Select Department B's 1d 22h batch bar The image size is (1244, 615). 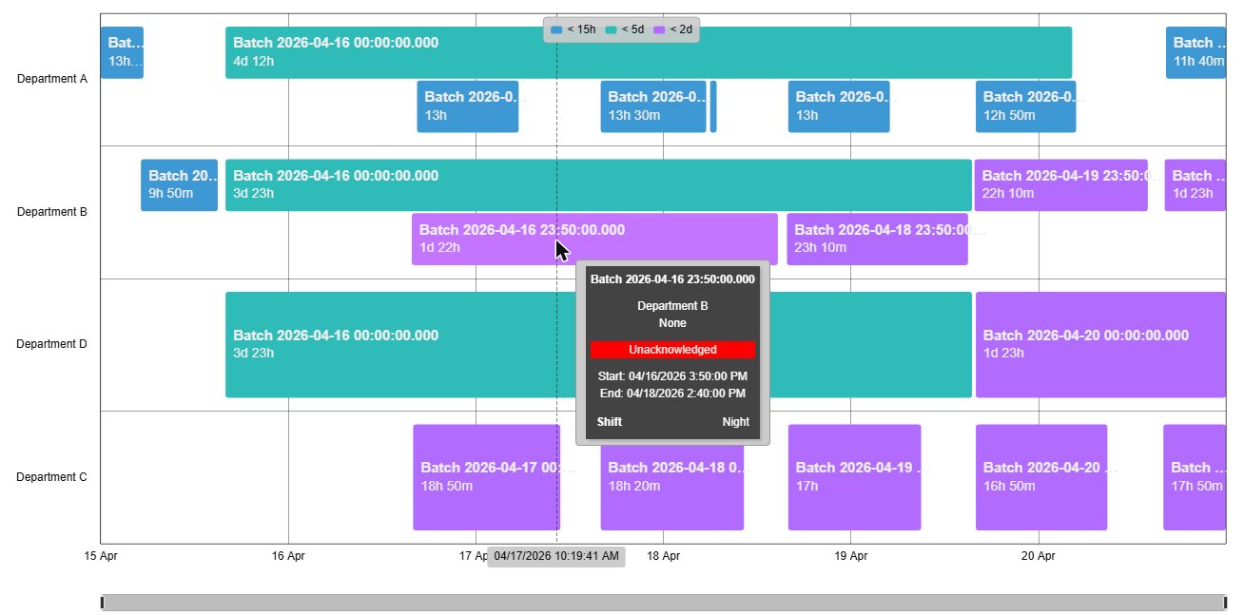click(x=594, y=239)
